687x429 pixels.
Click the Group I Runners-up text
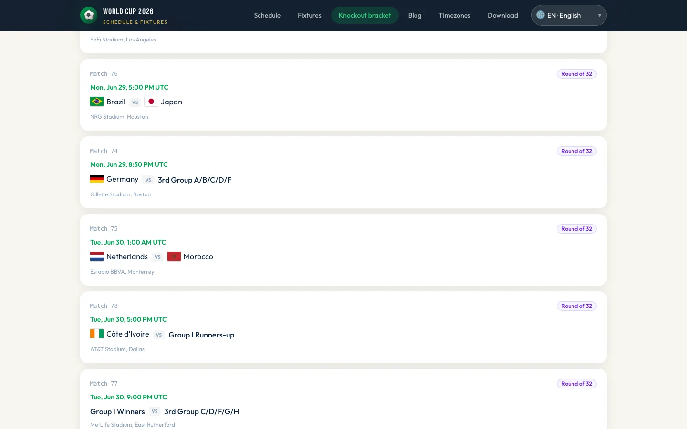point(201,335)
